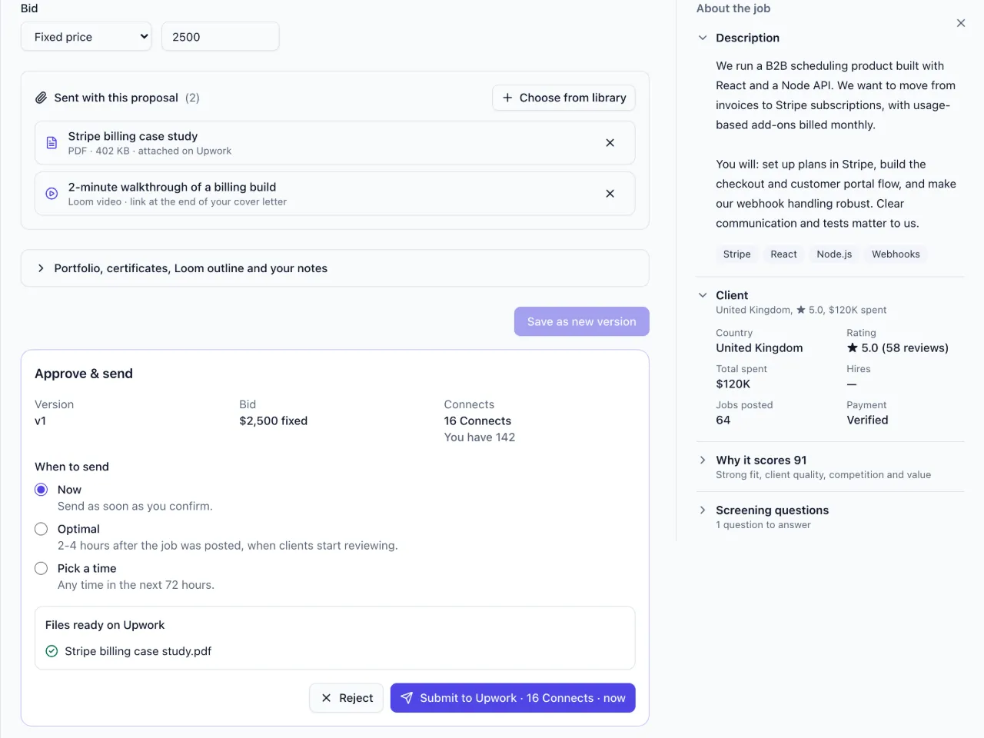Screen dimensions: 984x738
Task: Click the Webhooks skill tag
Action: point(896,254)
